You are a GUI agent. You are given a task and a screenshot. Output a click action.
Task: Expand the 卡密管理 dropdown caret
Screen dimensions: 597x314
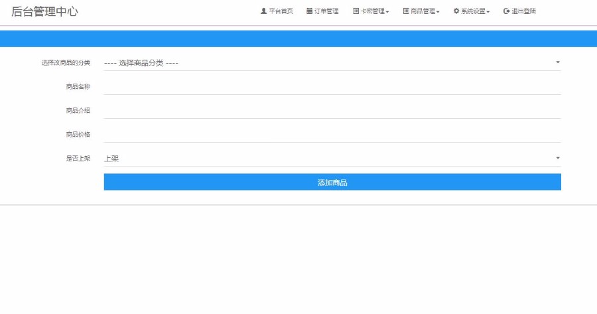[387, 12]
